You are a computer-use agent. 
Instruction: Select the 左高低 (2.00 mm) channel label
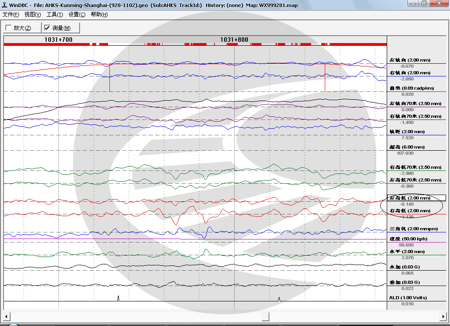[x=410, y=198]
